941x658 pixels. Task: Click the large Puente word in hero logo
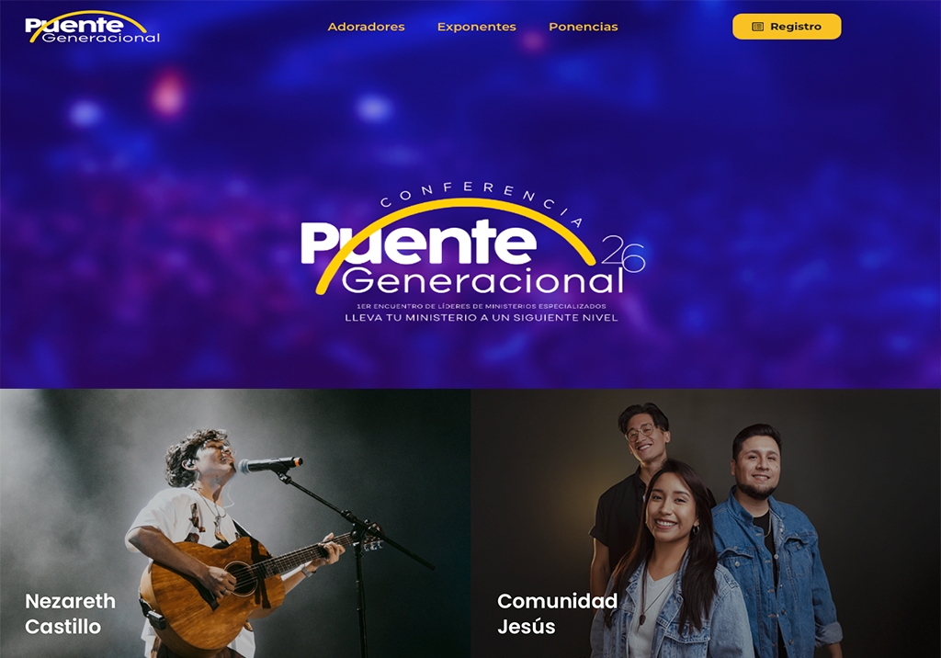tap(418, 243)
